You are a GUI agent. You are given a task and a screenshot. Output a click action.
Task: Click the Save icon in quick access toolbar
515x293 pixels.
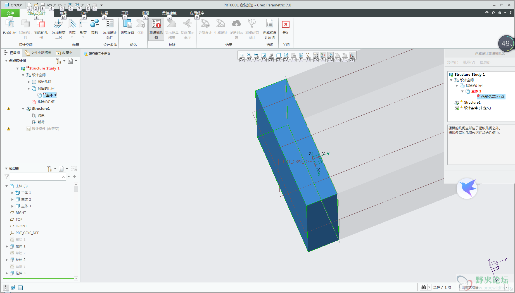pos(43,5)
